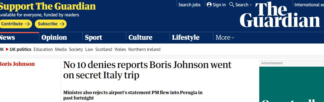This screenshot has width=324, height=102.
Task: Click the Subscribe button
Action: [x=51, y=24]
